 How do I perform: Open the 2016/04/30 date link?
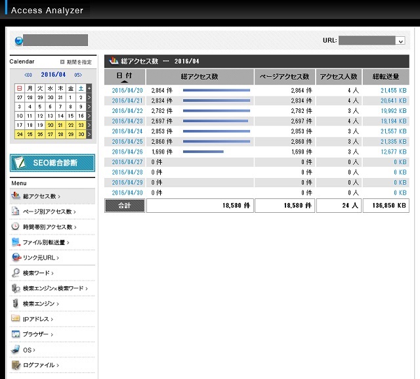click(x=127, y=192)
